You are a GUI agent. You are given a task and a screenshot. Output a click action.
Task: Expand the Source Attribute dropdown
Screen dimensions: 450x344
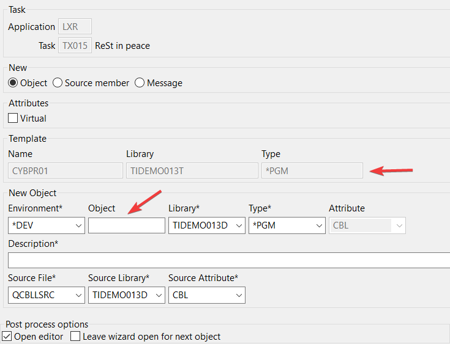[206, 296]
